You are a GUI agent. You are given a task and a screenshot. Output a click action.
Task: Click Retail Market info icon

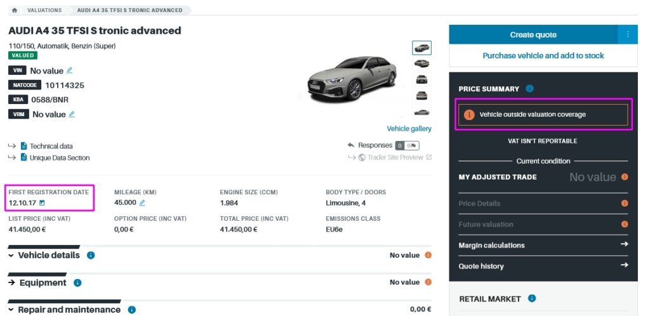[532, 298]
